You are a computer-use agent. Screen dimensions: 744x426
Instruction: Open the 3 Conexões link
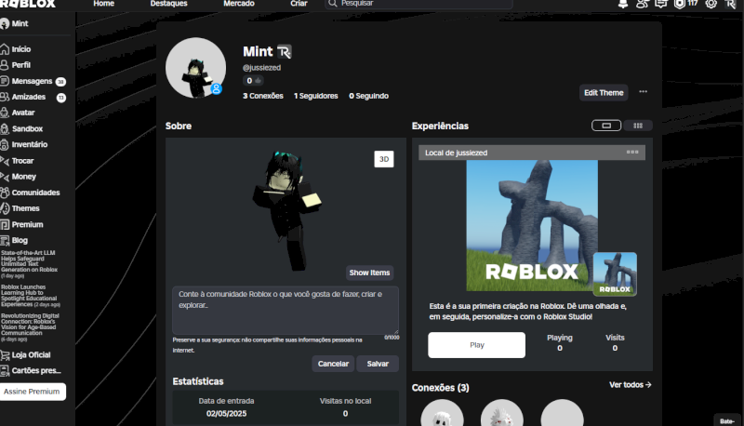click(263, 96)
